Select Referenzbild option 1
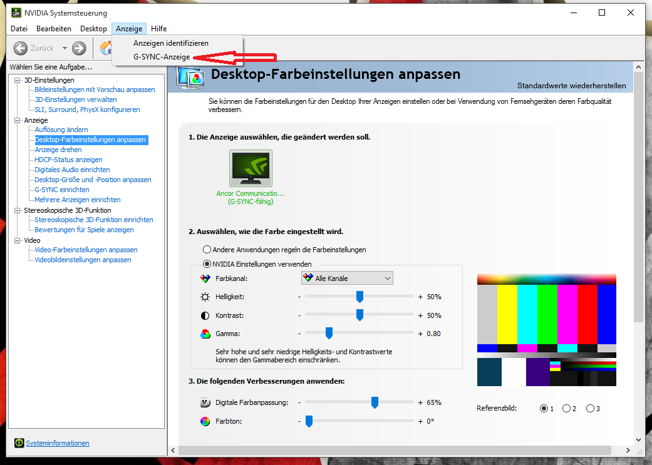The image size is (652, 465). tap(544, 409)
